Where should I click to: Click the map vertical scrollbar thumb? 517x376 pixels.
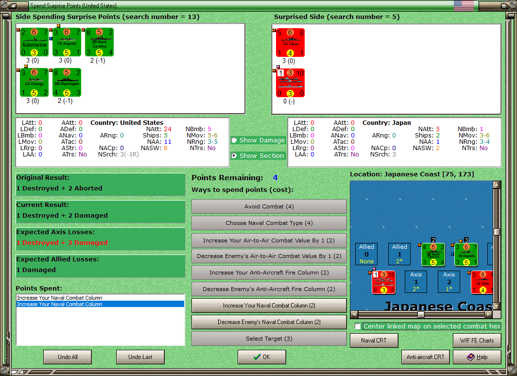point(497,232)
